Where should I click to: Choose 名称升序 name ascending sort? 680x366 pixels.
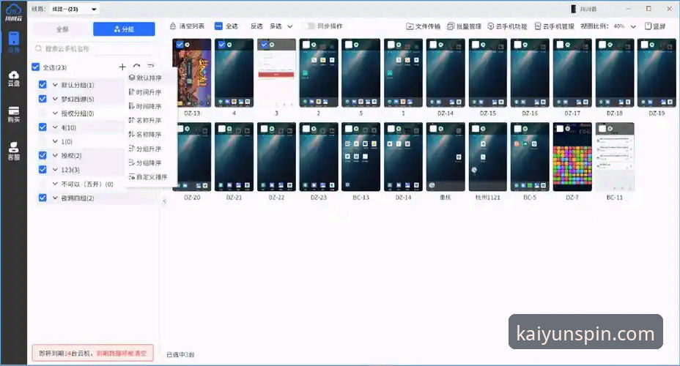click(x=150, y=120)
